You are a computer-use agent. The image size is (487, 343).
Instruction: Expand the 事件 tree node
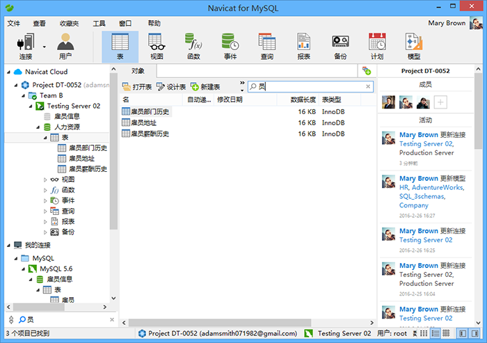click(x=45, y=200)
